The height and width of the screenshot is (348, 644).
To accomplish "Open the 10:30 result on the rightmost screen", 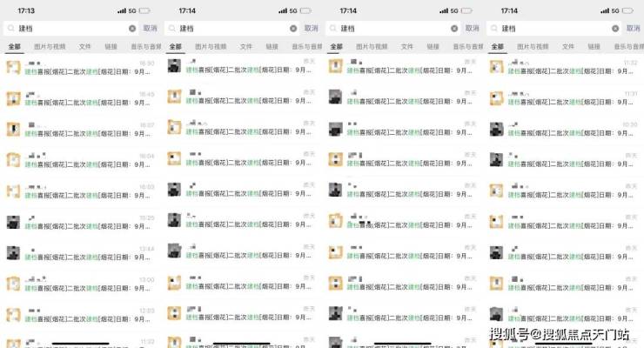I will (564, 130).
